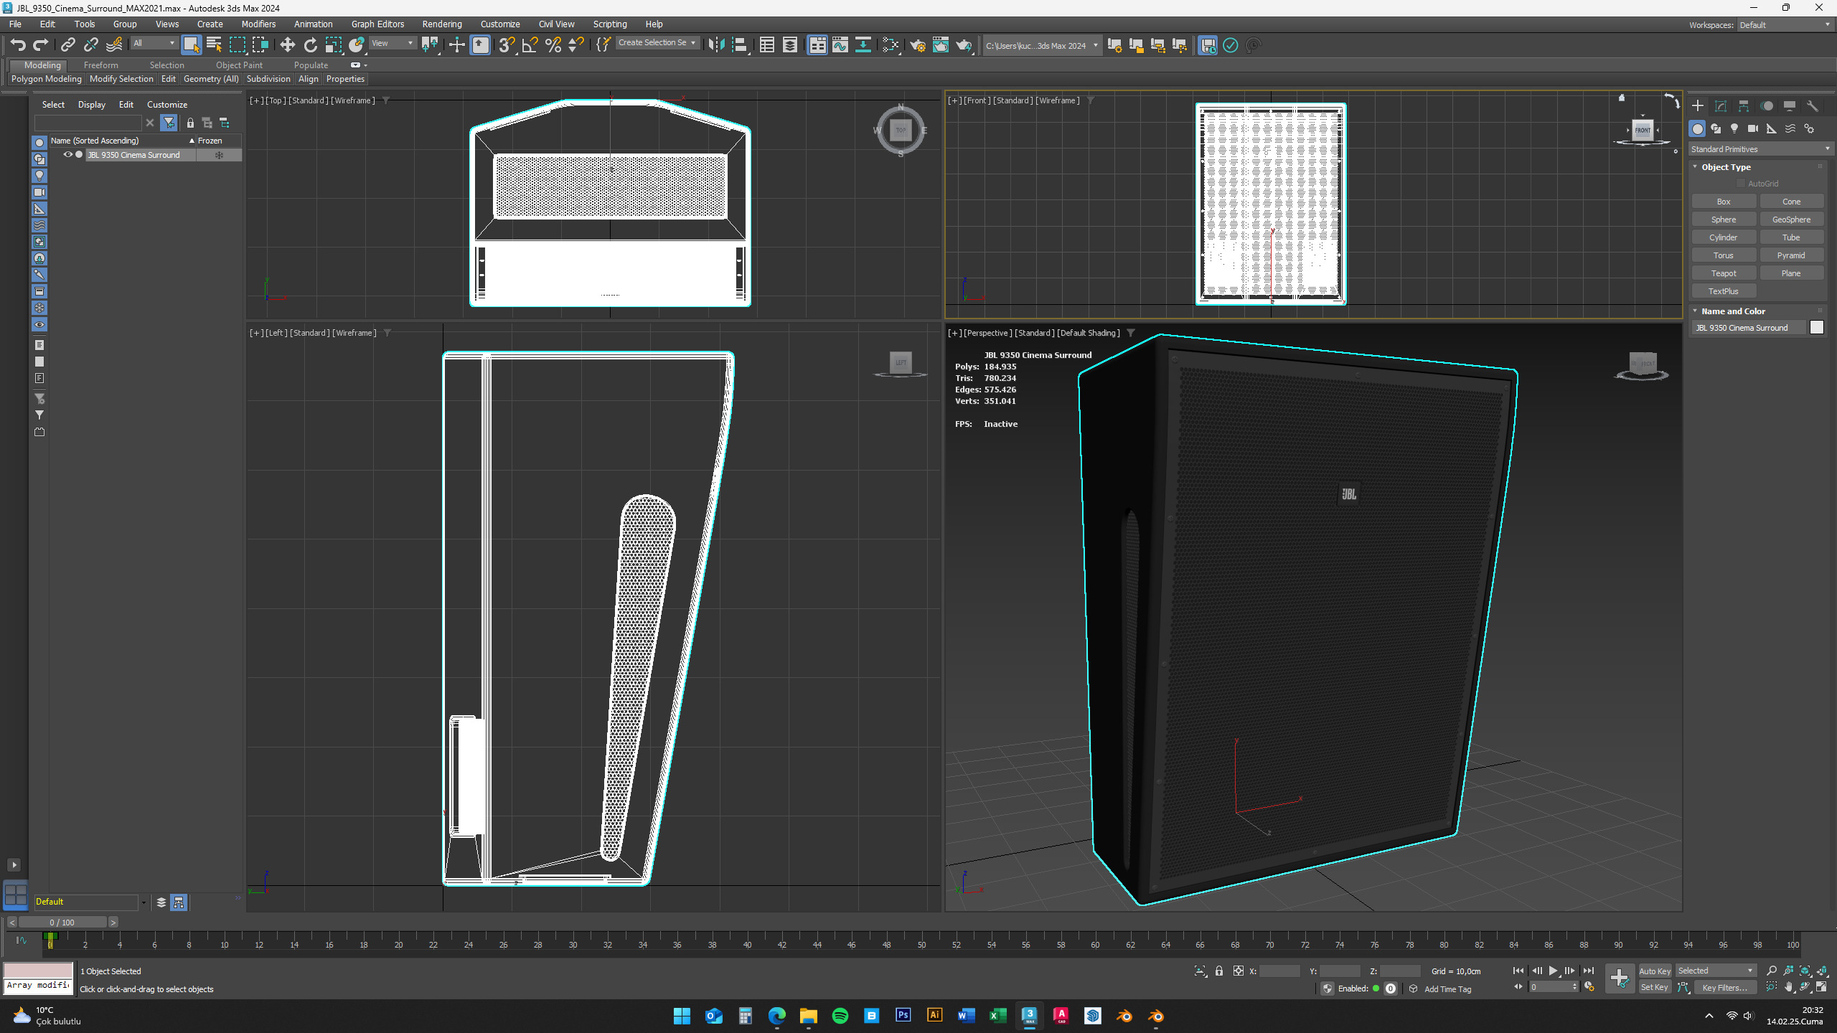Screen dimensions: 1837x1033
Task: Enable the AutoGrid checkbox
Action: coord(1741,184)
